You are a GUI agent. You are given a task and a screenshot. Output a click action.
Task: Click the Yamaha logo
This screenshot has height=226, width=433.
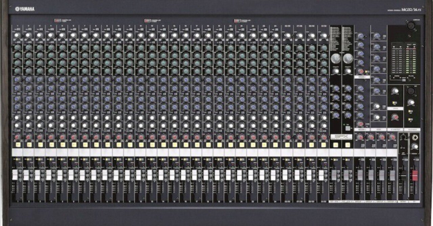pyautogui.click(x=25, y=9)
